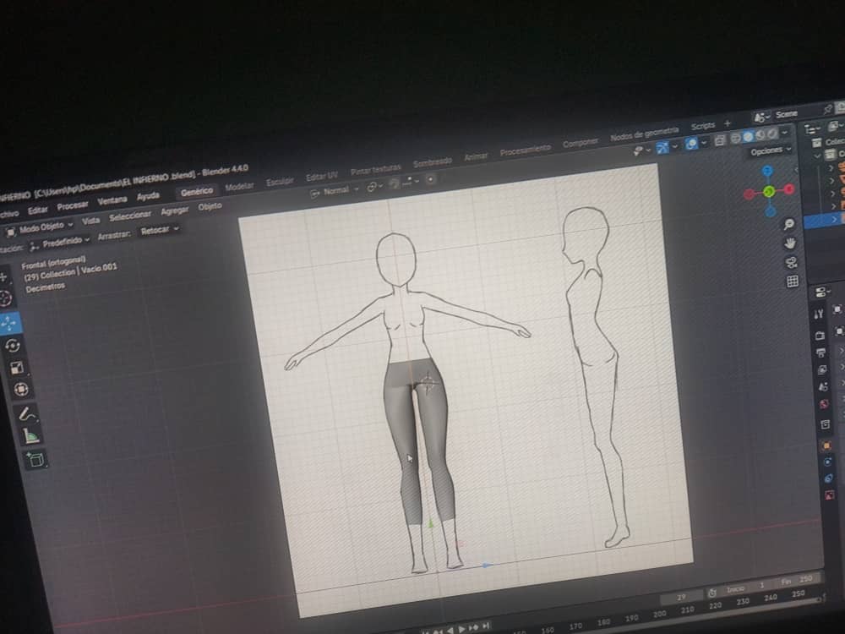Viewport: 845px width, 634px height.
Task: Switch to Scripts workspace tab
Action: (x=703, y=126)
